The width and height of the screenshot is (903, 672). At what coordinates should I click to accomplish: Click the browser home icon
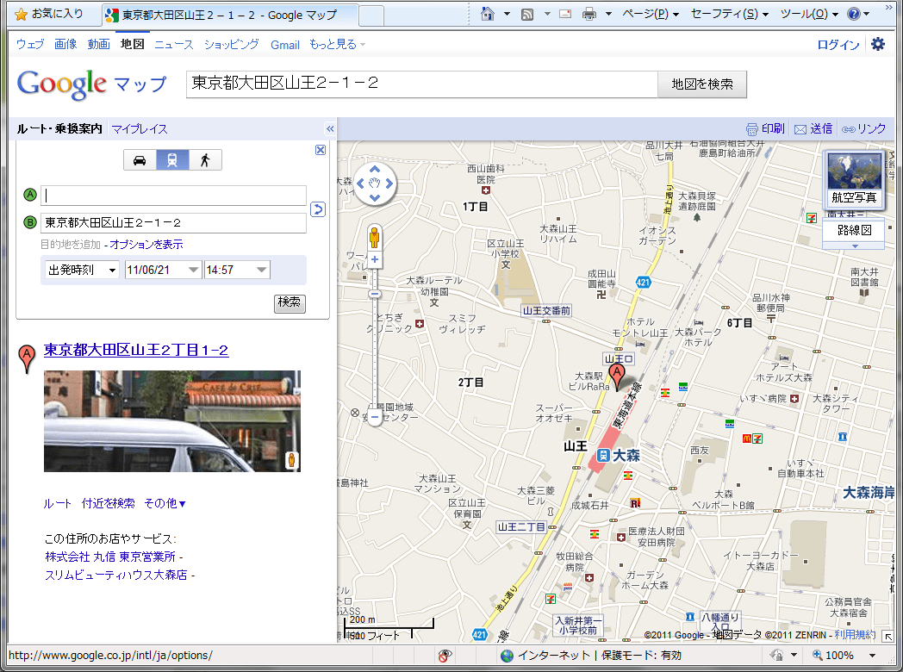487,14
